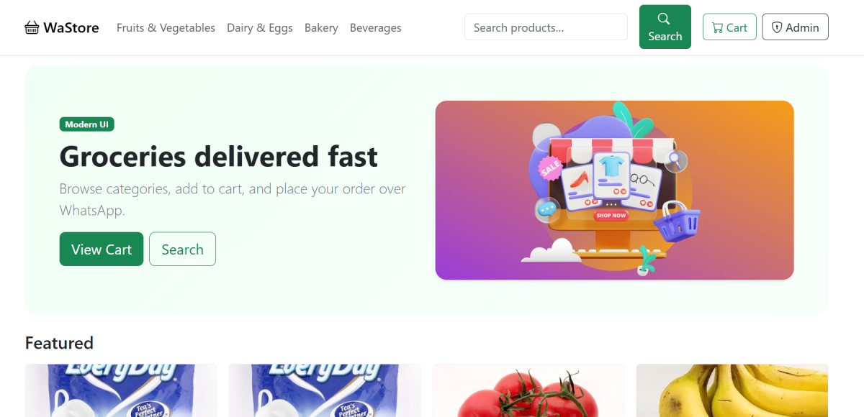Click the shopping cart icon in navbar
Image resolution: width=864 pixels, height=417 pixels.
point(717,28)
